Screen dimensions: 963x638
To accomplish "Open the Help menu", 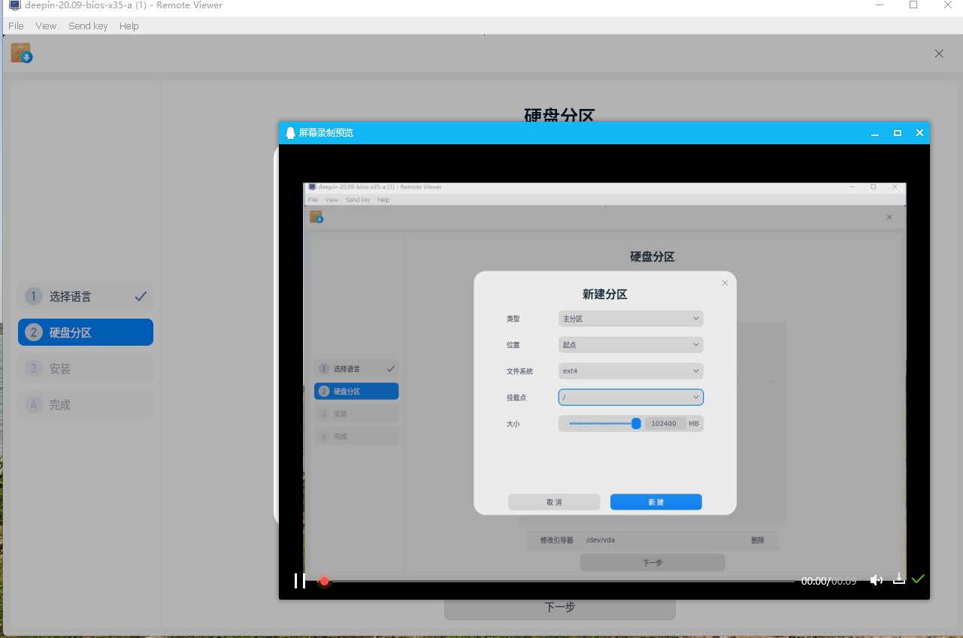I will [x=129, y=26].
